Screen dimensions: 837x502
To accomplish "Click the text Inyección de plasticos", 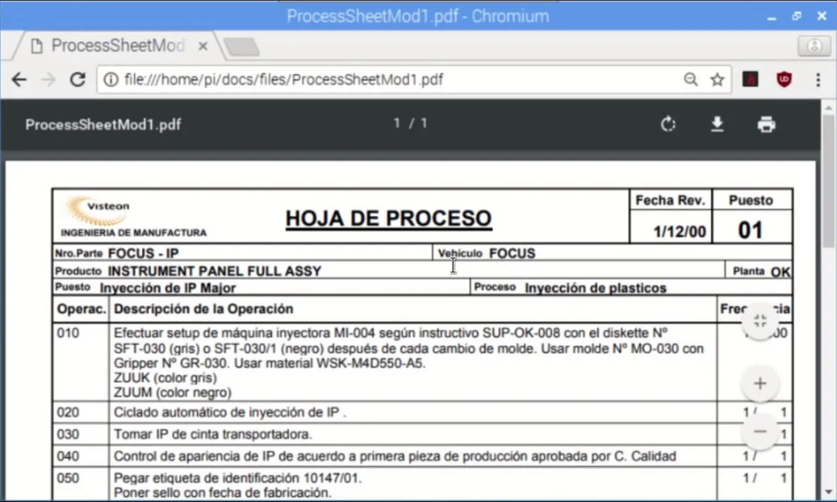I will [x=596, y=288].
